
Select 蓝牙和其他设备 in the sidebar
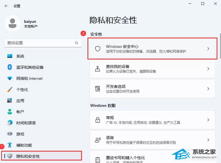(x=43, y=67)
